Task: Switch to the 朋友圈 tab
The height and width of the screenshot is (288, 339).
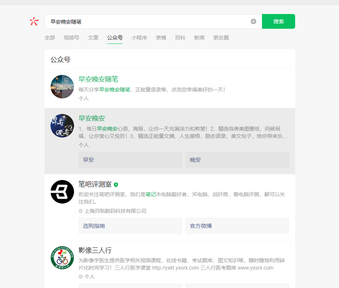Action: coord(221,38)
